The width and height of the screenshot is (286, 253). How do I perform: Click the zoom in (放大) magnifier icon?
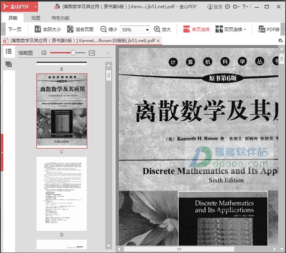[156, 29]
